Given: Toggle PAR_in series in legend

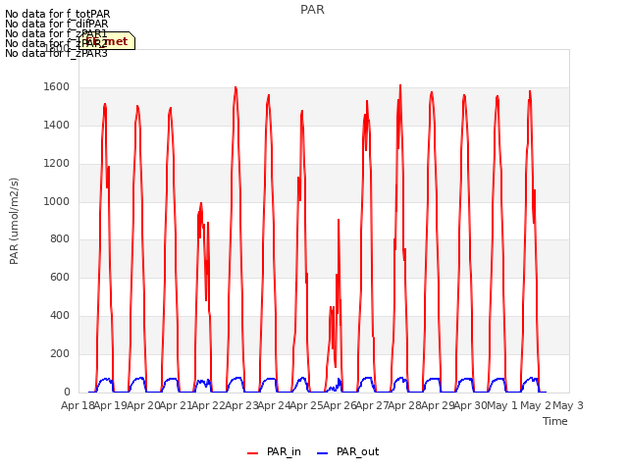Looking at the screenshot, I should [x=275, y=451].
